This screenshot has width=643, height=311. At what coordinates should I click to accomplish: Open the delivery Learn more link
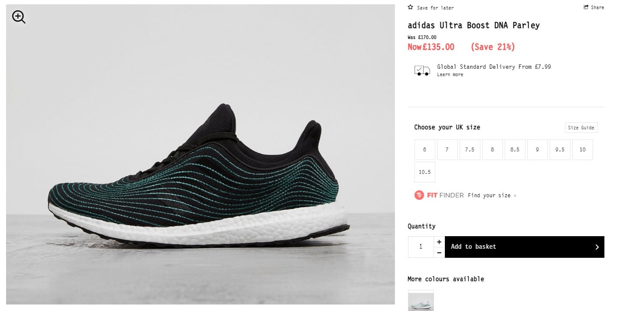pyautogui.click(x=450, y=75)
